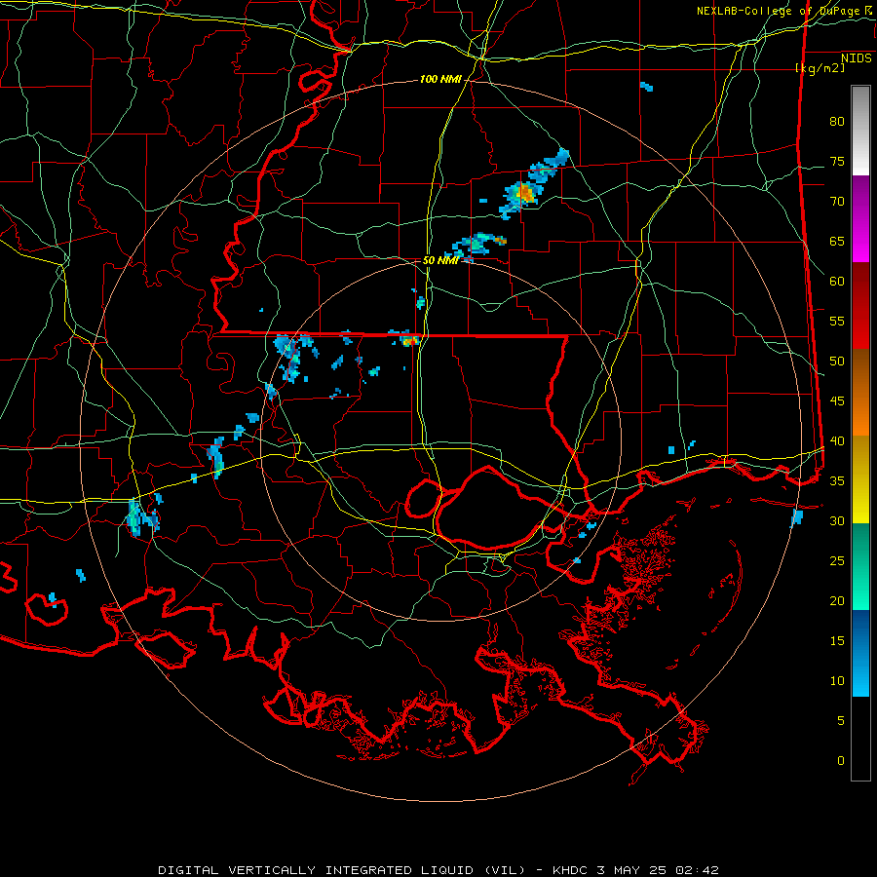Select the gray-white segment of the color bar
The height and width of the screenshot is (877, 877).
point(860,131)
